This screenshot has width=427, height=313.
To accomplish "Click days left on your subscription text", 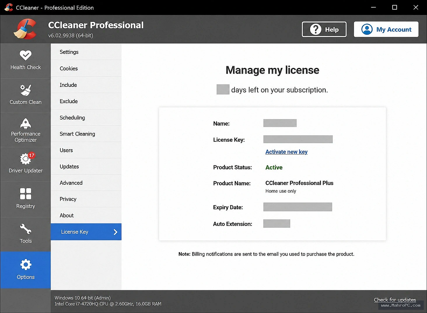I will coord(279,90).
